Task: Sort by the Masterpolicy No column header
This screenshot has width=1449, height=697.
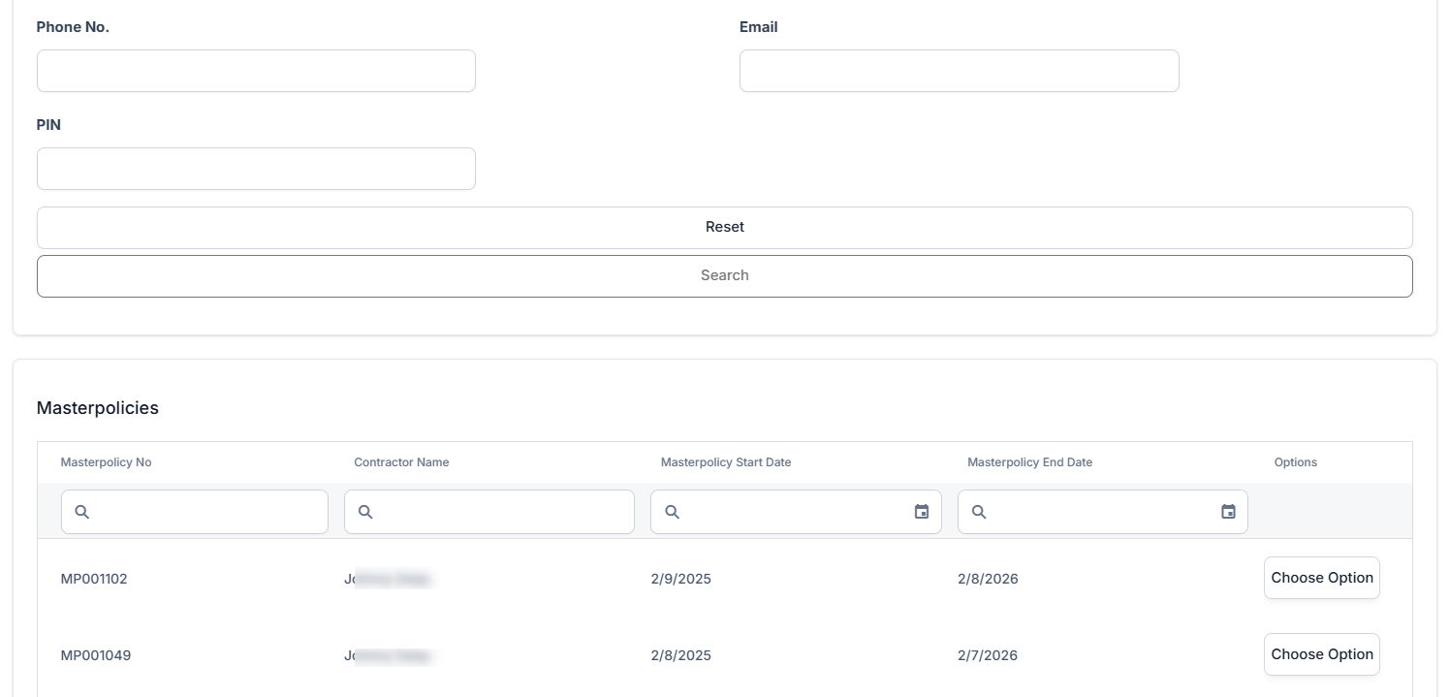Action: coord(107,462)
